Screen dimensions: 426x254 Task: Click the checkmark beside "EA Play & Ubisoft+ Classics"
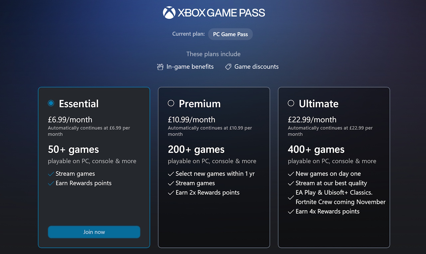(291, 197)
